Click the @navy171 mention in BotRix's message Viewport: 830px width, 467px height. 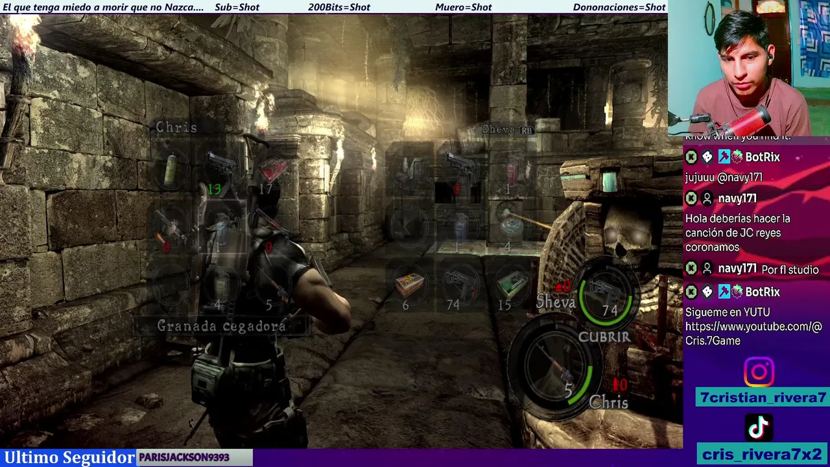739,177
